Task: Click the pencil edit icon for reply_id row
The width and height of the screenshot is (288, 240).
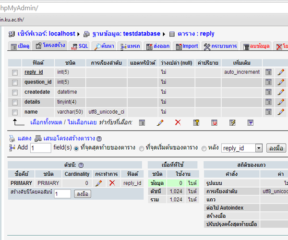Action: 281,72
